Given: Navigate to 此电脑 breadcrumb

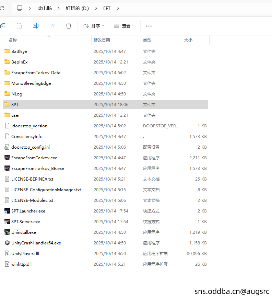Looking at the screenshot, I should point(45,8).
